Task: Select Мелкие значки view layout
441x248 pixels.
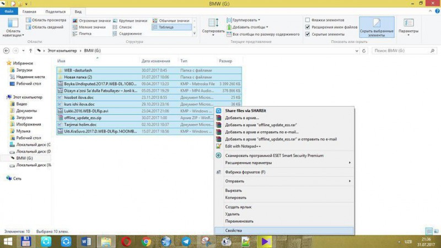Action: [x=89, y=27]
